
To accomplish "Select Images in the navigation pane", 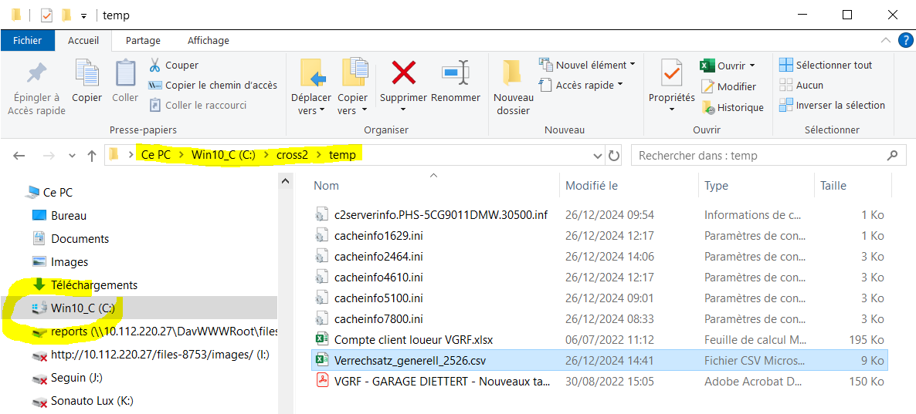I will point(70,262).
